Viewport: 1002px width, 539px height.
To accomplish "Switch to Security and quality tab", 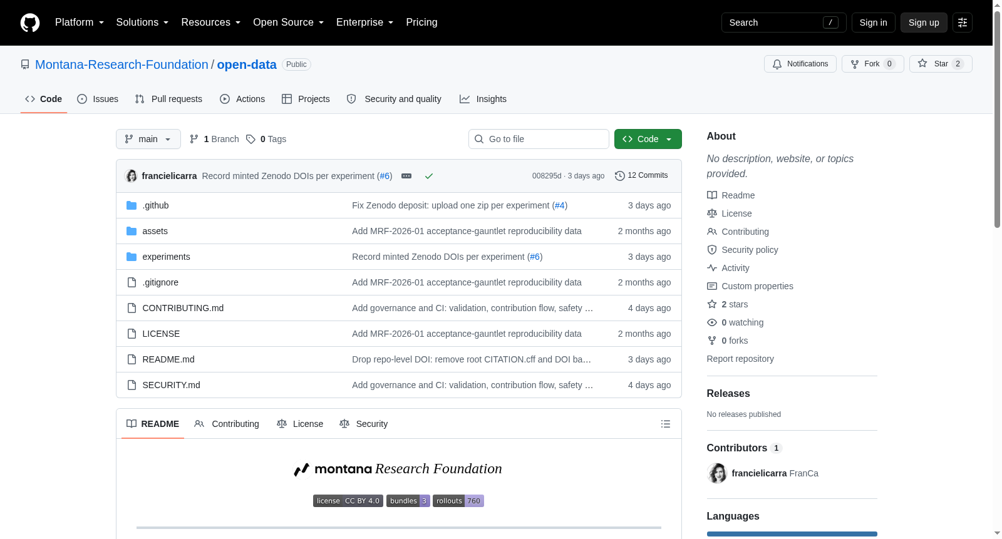I will tap(394, 99).
